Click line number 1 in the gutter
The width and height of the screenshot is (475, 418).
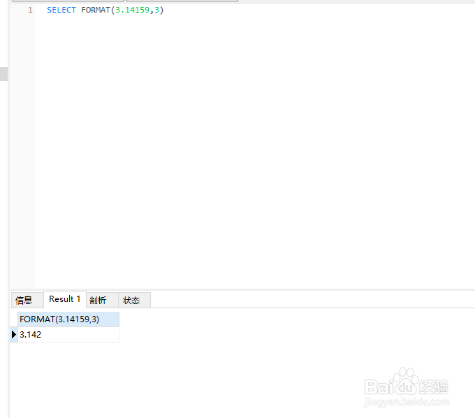pyautogui.click(x=30, y=10)
